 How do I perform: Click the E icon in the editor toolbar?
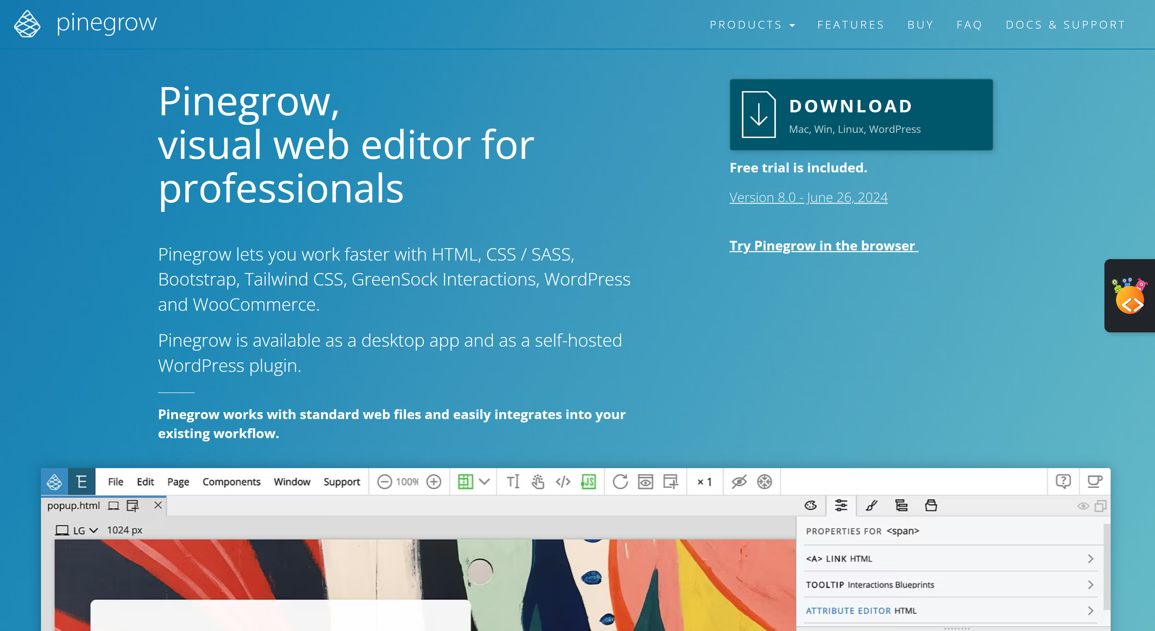click(x=81, y=482)
